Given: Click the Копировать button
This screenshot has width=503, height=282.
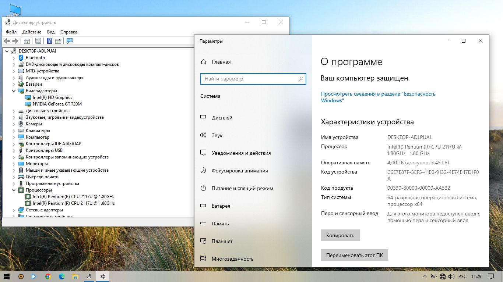Looking at the screenshot, I should point(340,235).
